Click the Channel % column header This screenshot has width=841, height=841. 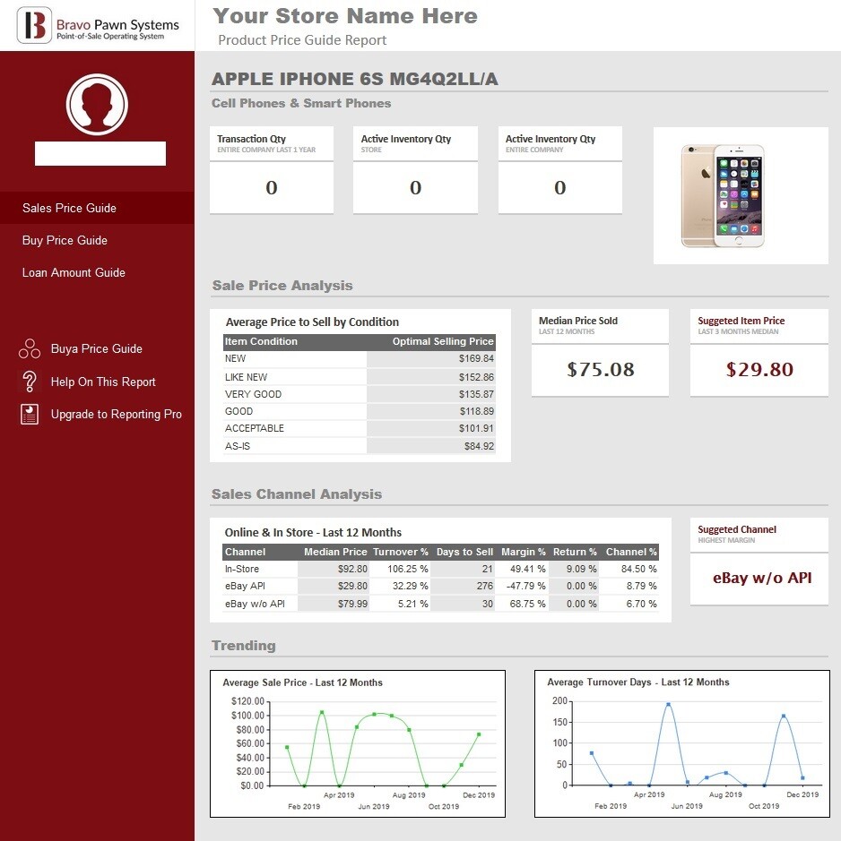[x=631, y=552]
